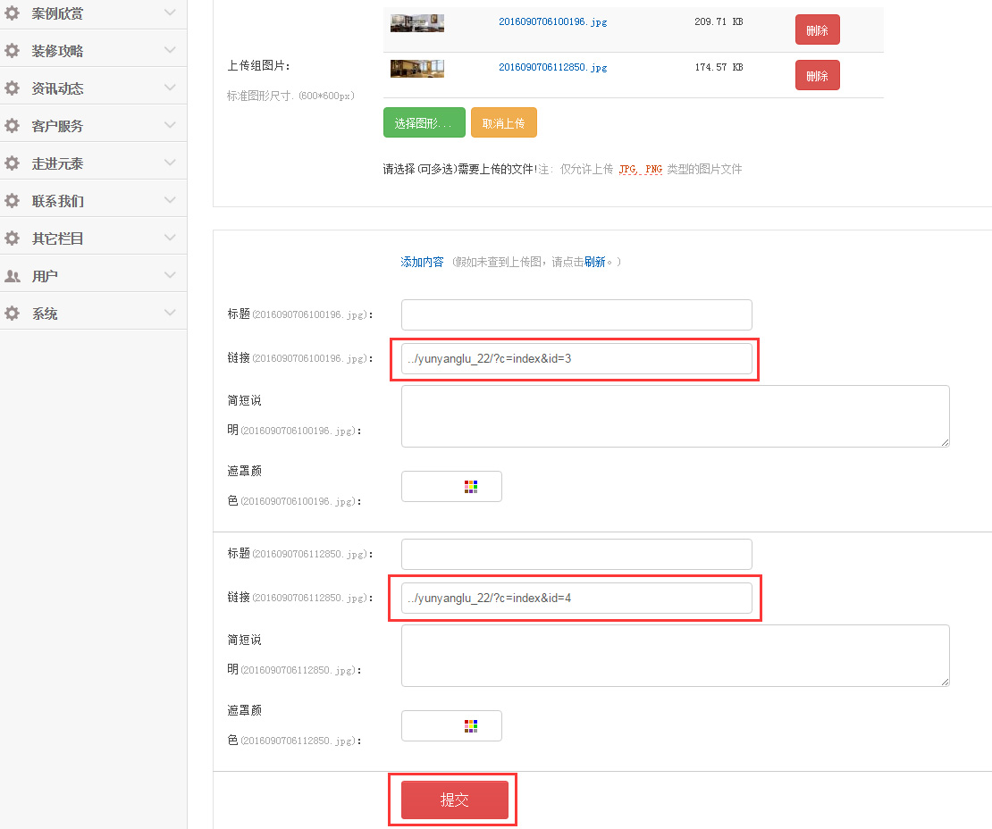Click the orange 取消上传 button
This screenshot has width=992, height=829.
point(503,123)
